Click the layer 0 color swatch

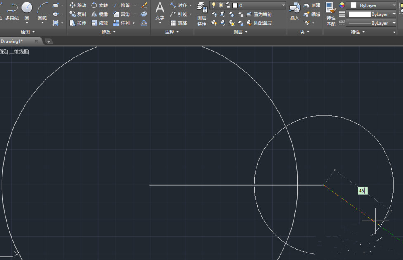pos(235,5)
